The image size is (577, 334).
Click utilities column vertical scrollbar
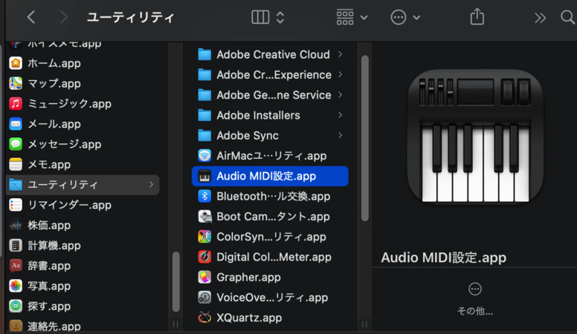click(364, 138)
